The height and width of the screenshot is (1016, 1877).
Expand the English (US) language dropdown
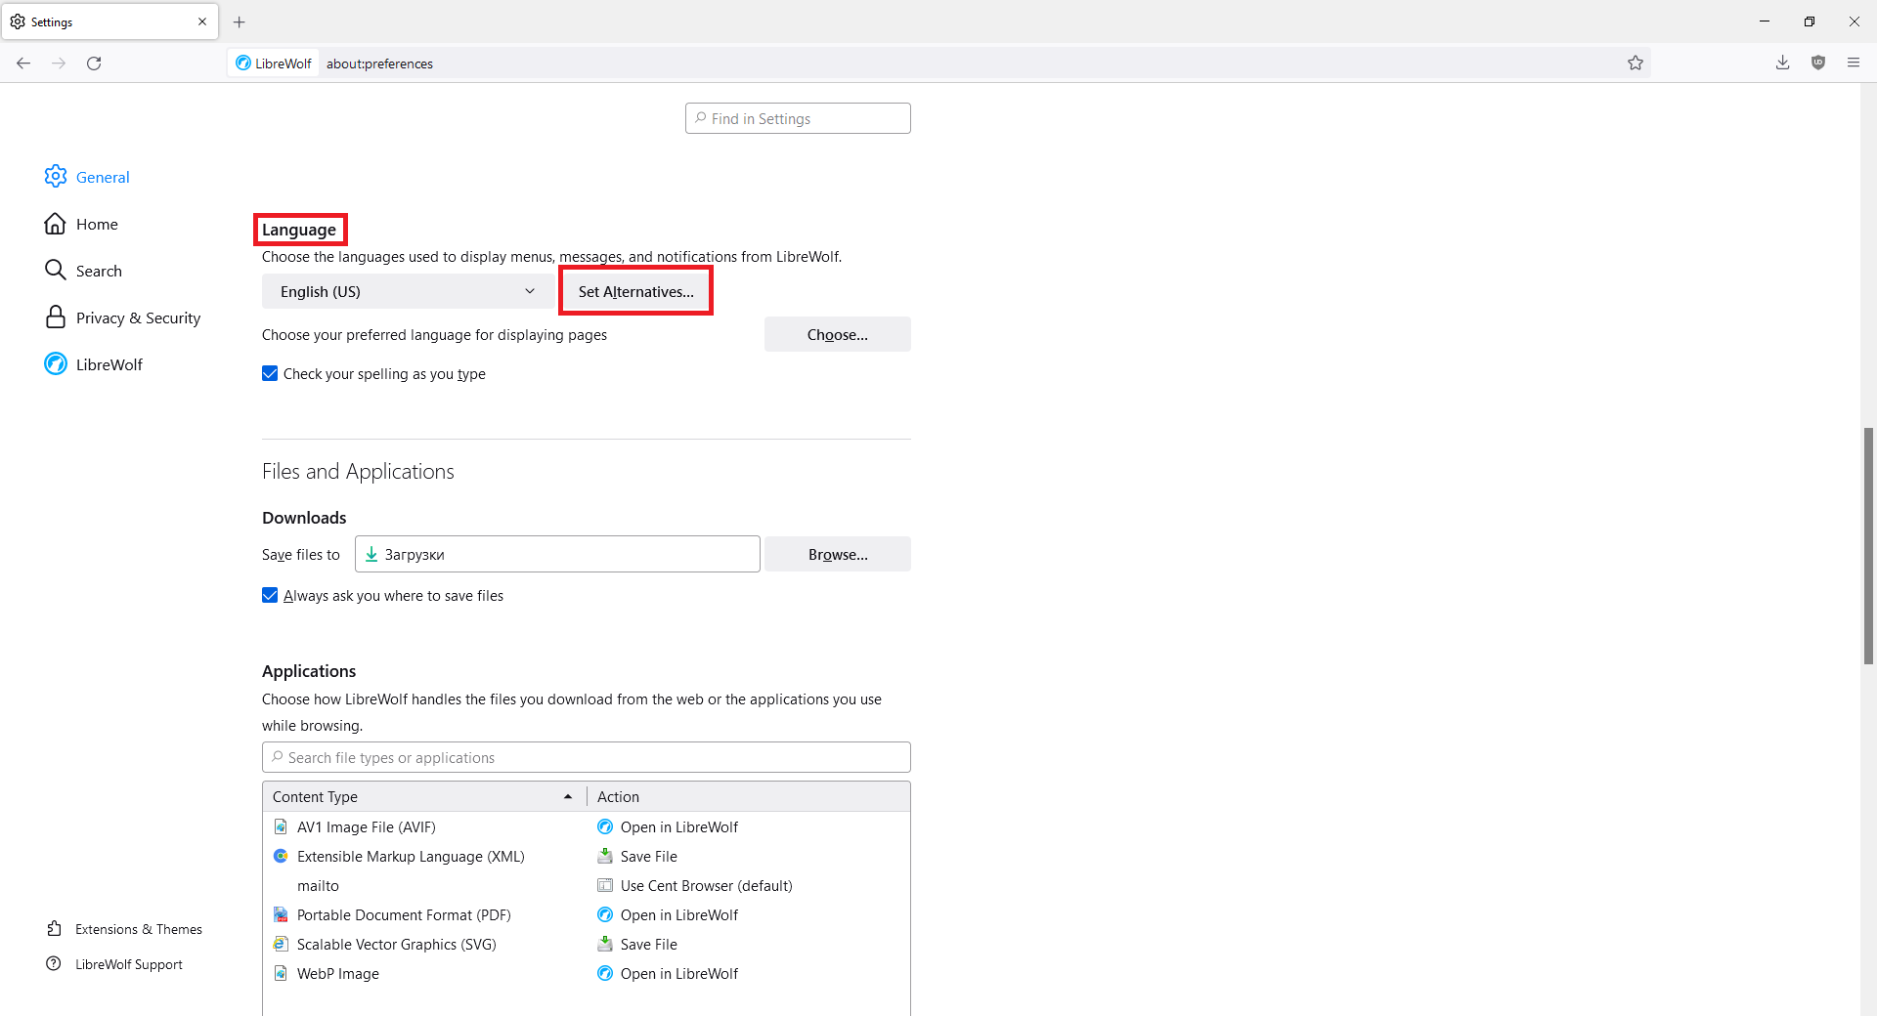tap(408, 292)
